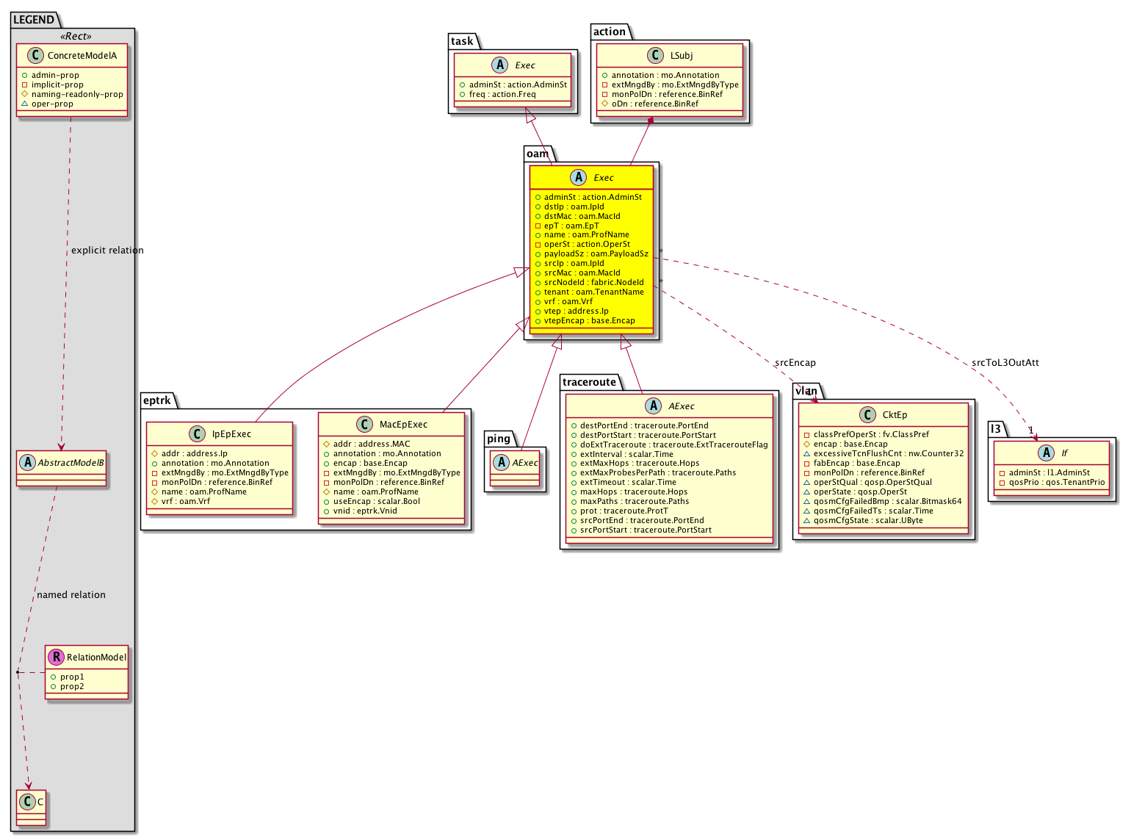Click the traceroute package tab label

[589, 382]
